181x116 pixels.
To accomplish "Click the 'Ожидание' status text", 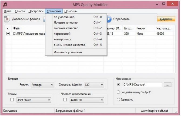I will pyautogui.click(x=10, y=111).
